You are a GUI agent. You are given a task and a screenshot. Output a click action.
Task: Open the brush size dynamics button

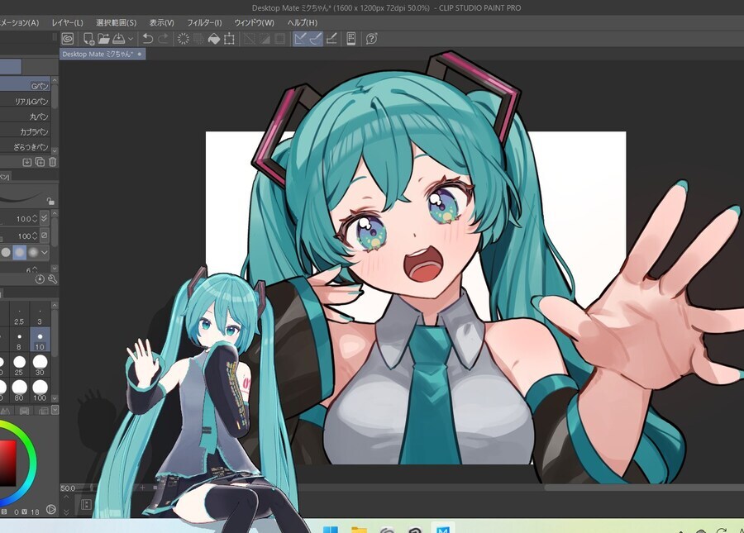point(44,218)
